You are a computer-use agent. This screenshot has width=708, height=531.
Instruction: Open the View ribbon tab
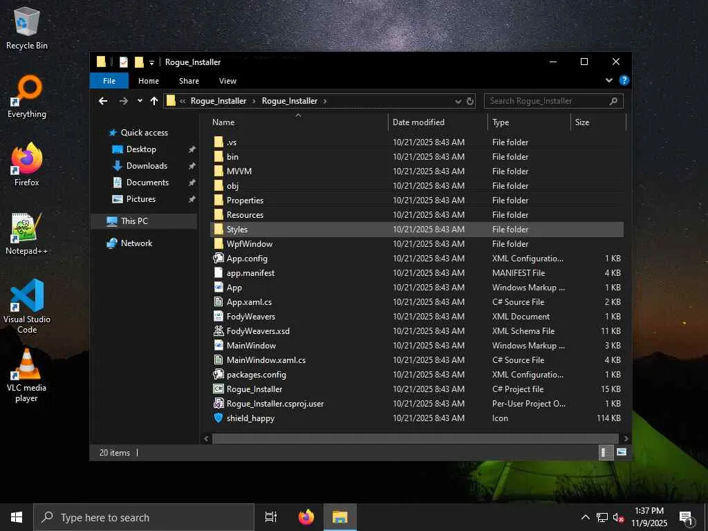[x=227, y=81]
